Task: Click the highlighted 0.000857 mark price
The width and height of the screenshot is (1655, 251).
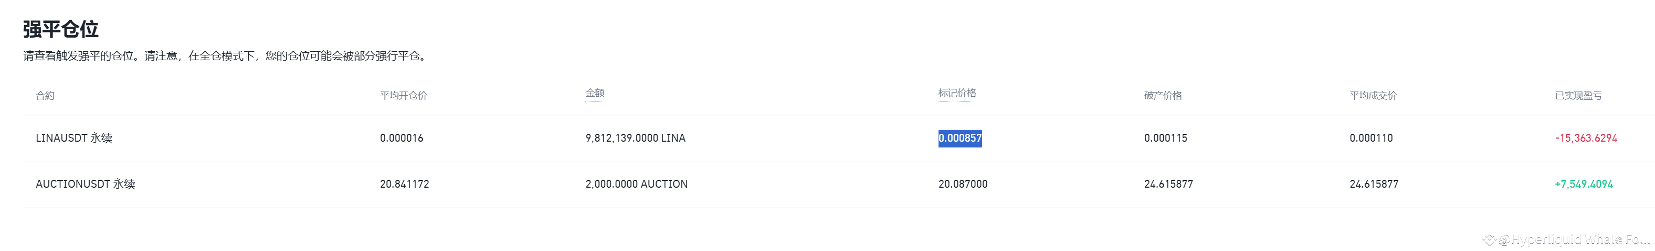Action: pyautogui.click(x=960, y=138)
